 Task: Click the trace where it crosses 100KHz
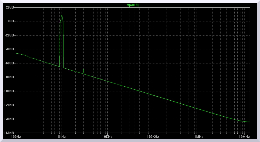153,95
